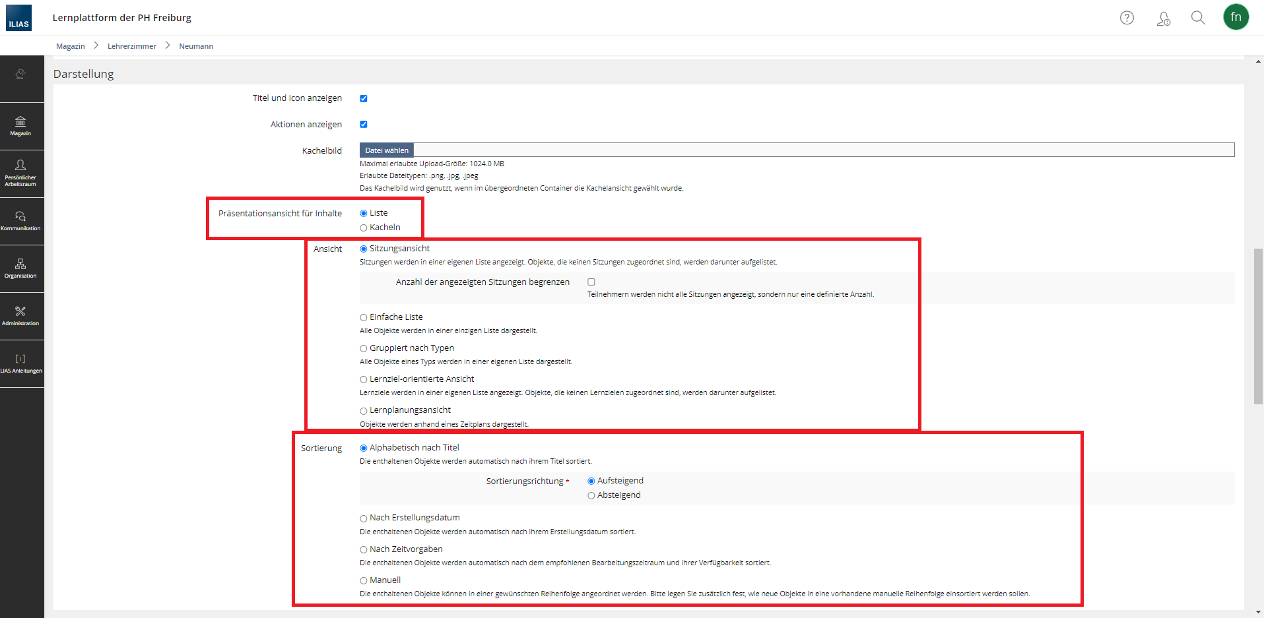Uncheck Titel und Icon anzeigen

pyautogui.click(x=364, y=98)
